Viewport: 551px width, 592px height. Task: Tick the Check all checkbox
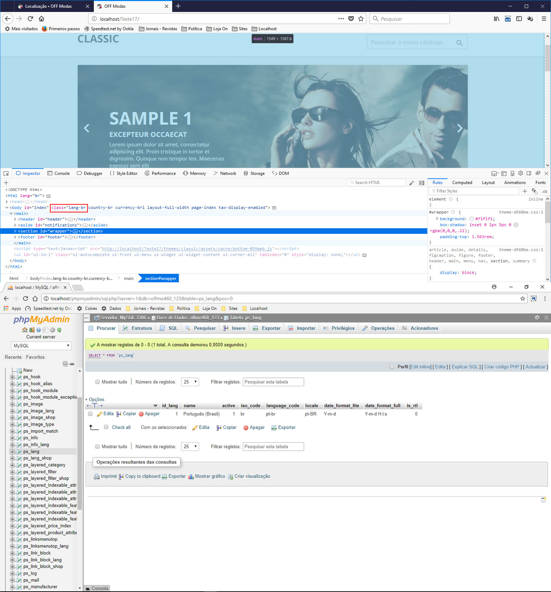tap(106, 427)
